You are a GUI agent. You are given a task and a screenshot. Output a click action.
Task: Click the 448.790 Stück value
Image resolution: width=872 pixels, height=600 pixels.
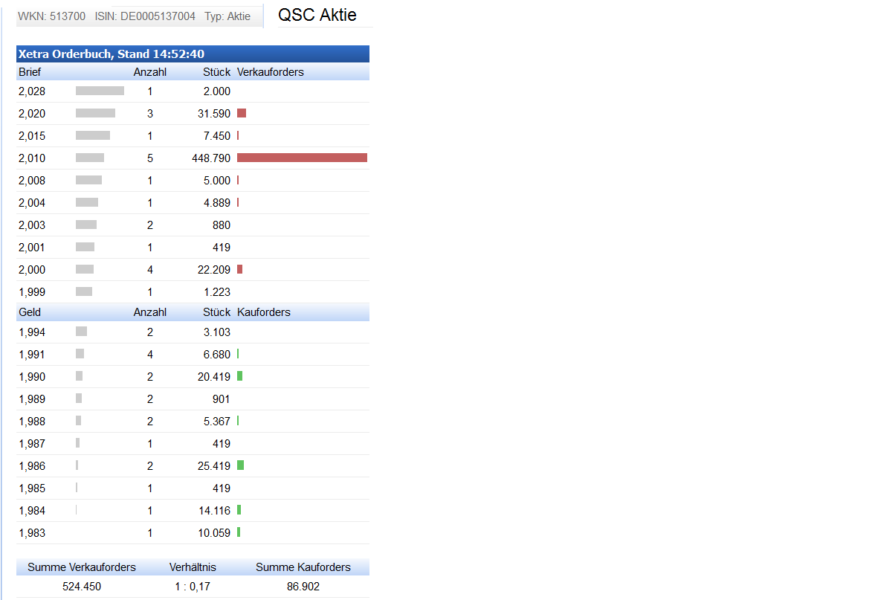pyautogui.click(x=211, y=158)
